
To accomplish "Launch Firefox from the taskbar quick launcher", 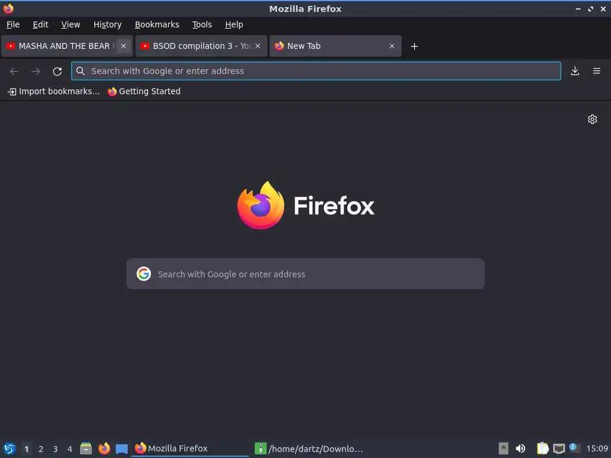I will [104, 448].
